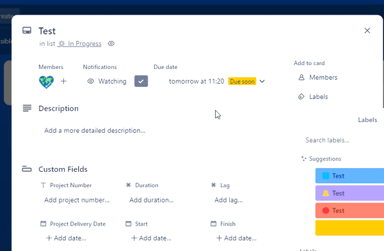Click the 'Due soon' badge
The width and height of the screenshot is (384, 251).
242,81
